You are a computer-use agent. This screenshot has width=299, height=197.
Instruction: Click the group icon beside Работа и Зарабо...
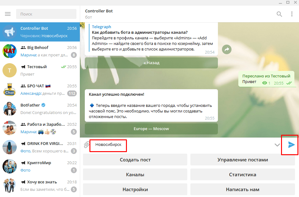(23, 124)
